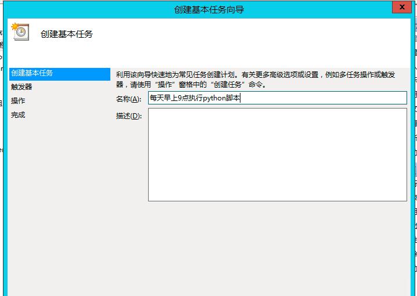
Task: Select 创建基本任务 step in wizard sidebar
Action: (60, 74)
